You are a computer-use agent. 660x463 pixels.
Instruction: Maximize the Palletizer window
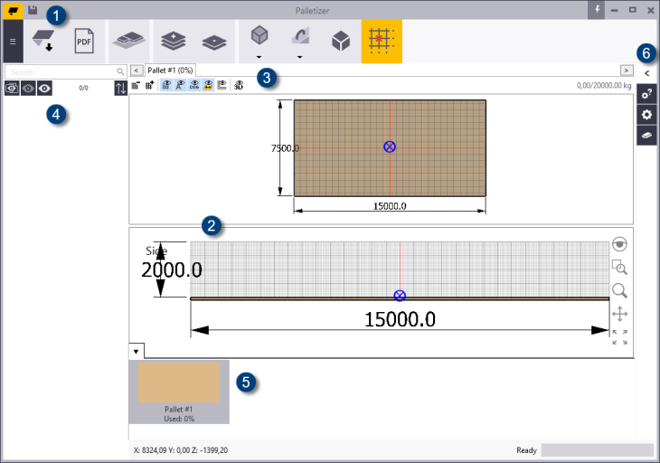[x=633, y=10]
